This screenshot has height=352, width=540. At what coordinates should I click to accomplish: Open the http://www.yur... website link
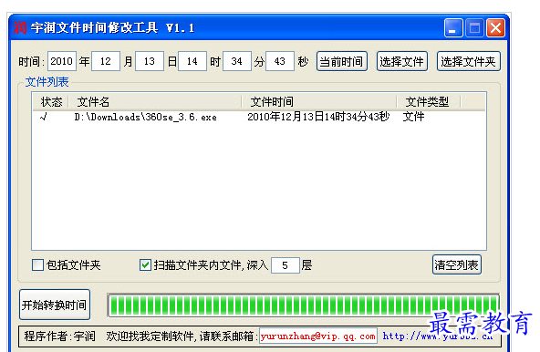coord(437,336)
